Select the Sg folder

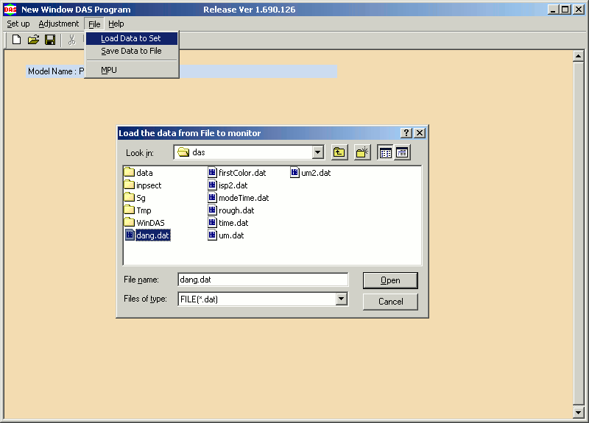click(x=135, y=197)
